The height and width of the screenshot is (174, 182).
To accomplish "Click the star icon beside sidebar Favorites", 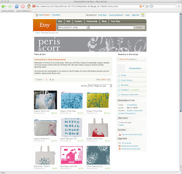I will (x=119, y=85).
